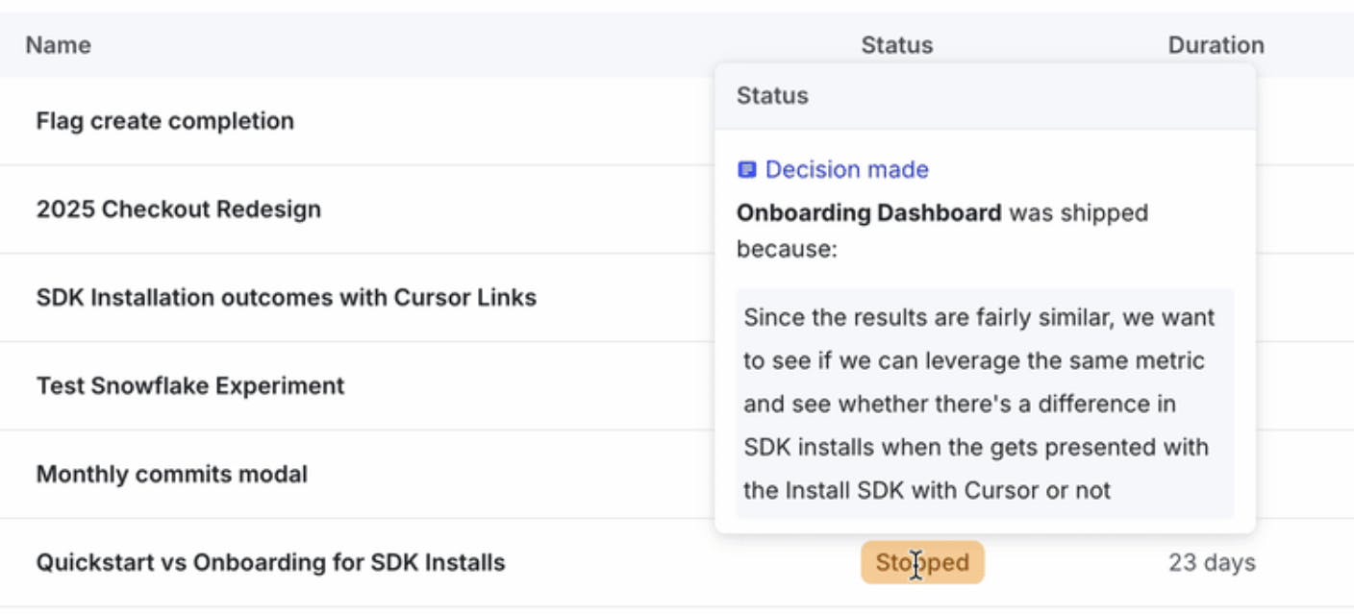Sort by the Status column header
1354x615 pixels.
pyautogui.click(x=896, y=45)
